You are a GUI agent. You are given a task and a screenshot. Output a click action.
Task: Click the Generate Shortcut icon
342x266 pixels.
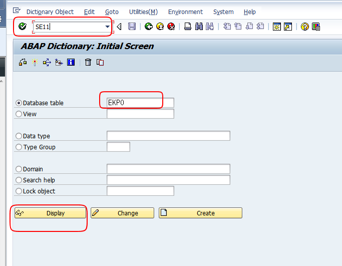pyautogui.click(x=288, y=27)
